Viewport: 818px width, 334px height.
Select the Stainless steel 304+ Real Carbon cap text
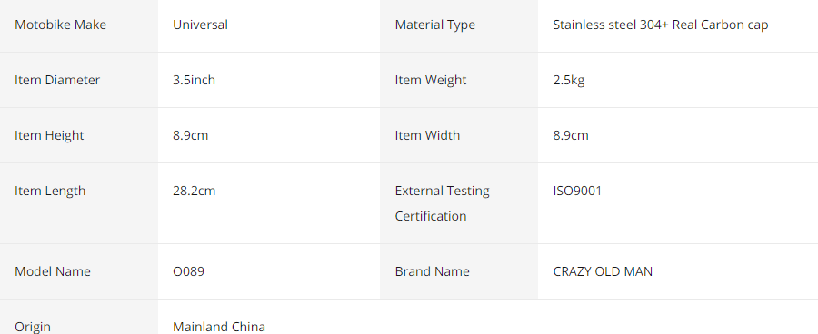pyautogui.click(x=661, y=25)
